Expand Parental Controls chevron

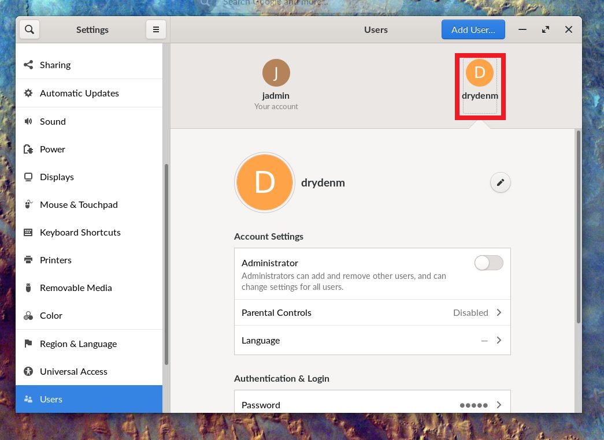tap(499, 312)
